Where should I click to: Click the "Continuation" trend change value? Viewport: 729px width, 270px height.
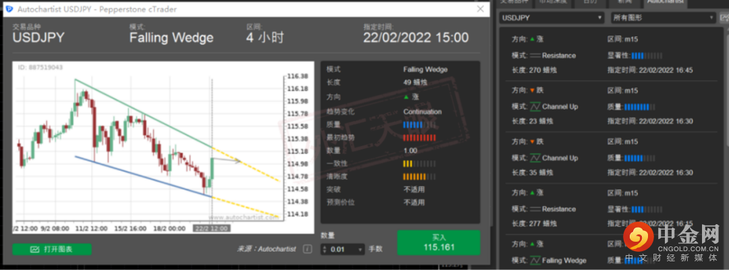point(423,112)
